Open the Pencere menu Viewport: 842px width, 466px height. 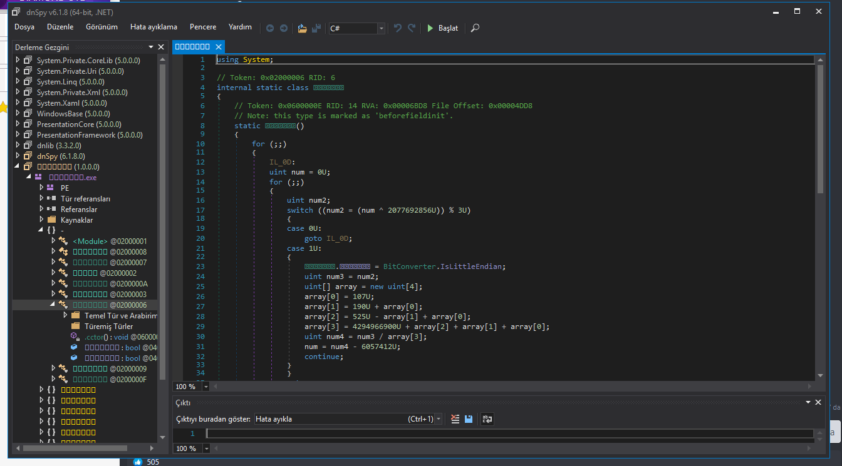[x=203, y=27]
